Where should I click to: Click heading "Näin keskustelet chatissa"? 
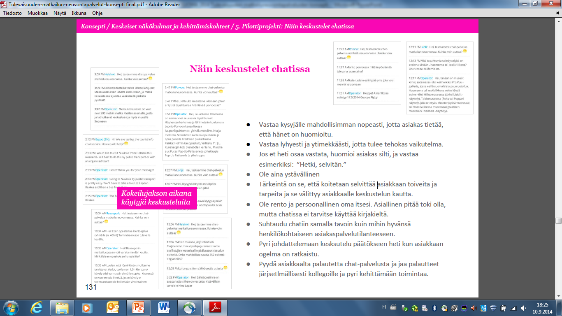coord(250,69)
